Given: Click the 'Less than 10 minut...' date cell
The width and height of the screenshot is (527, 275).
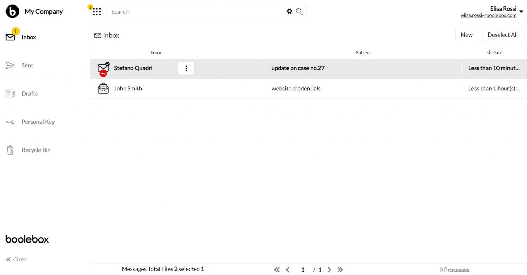Looking at the screenshot, I should point(494,68).
